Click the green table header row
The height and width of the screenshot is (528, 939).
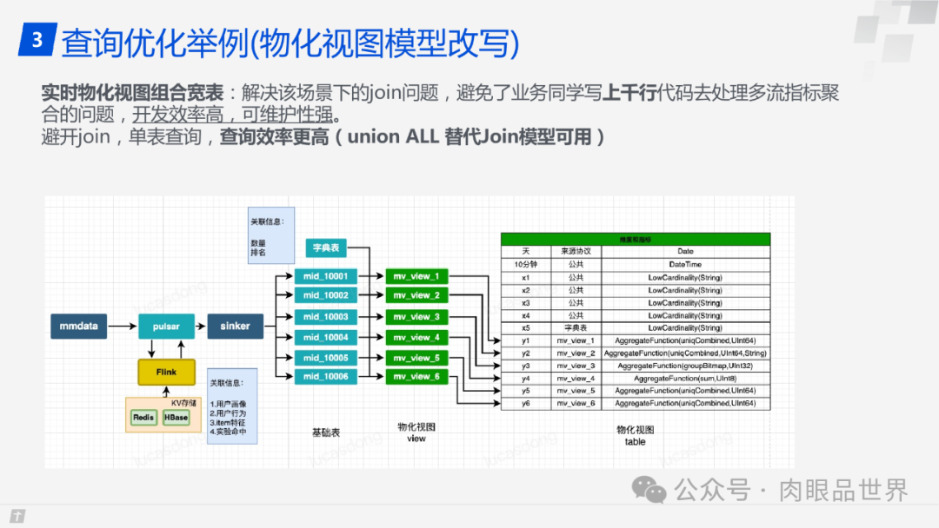pyautogui.click(x=636, y=239)
